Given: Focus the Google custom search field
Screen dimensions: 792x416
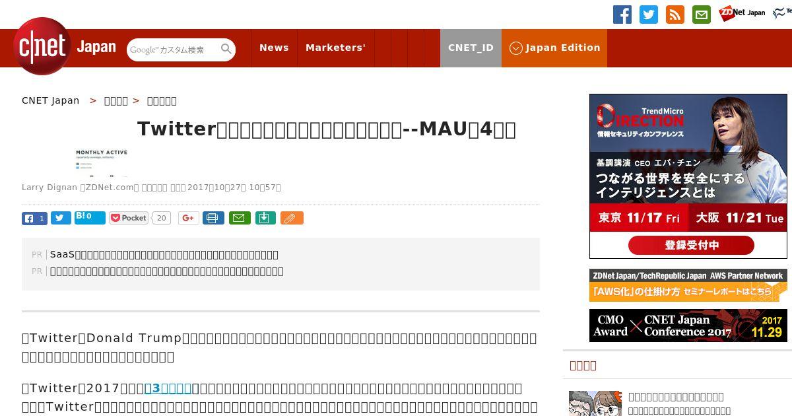Looking at the screenshot, I should coord(173,50).
